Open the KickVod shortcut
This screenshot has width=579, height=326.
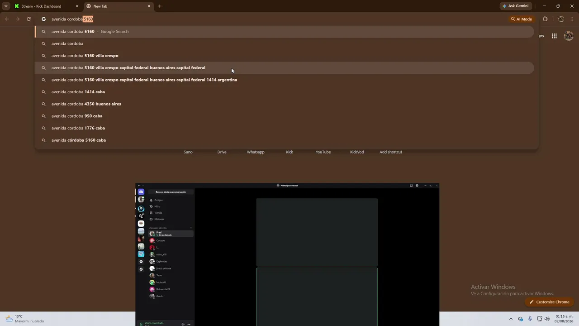[x=357, y=152]
